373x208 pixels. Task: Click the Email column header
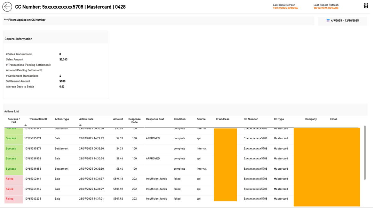[x=334, y=119]
